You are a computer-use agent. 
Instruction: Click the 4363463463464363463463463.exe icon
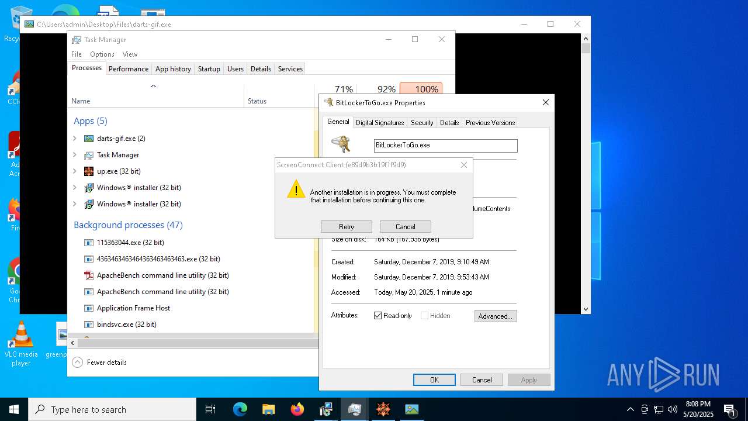89,259
